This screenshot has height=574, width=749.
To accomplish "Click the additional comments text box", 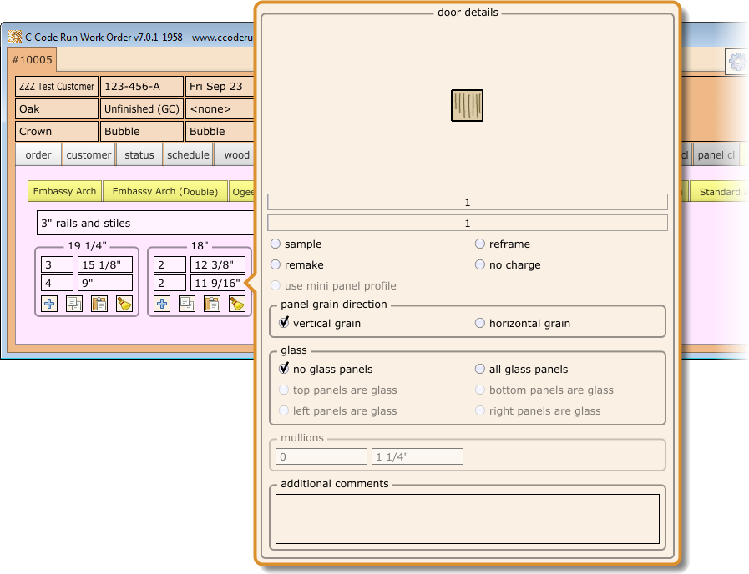I will (467, 518).
